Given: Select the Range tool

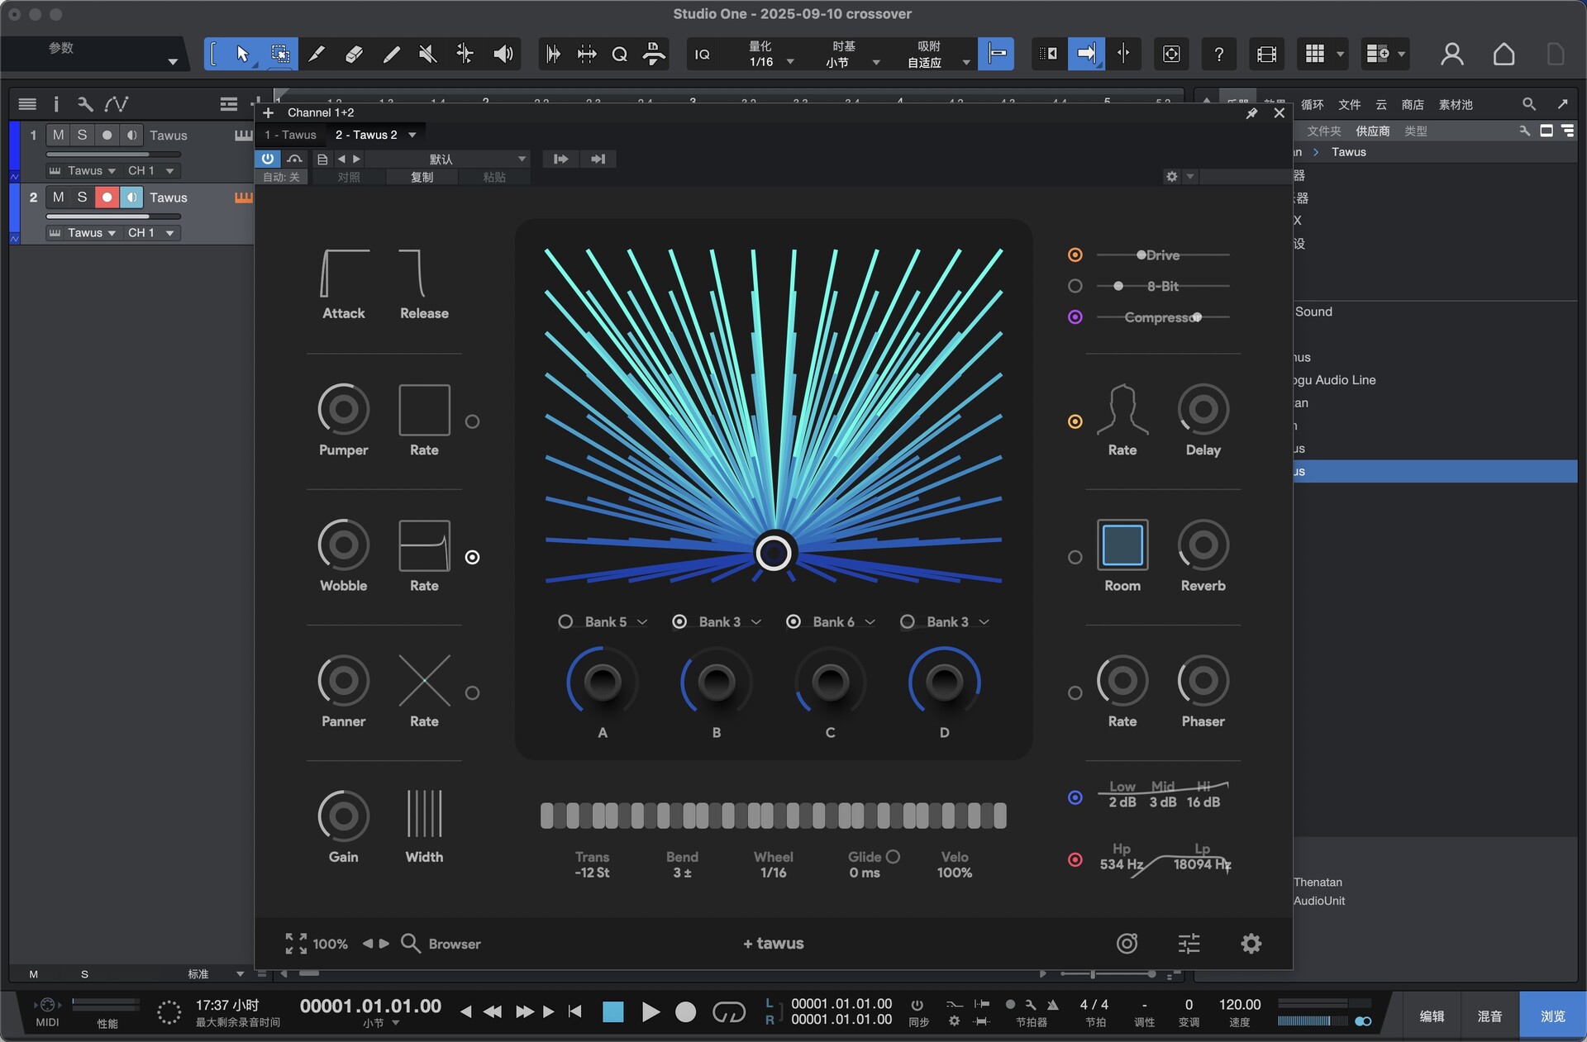Looking at the screenshot, I should point(280,54).
